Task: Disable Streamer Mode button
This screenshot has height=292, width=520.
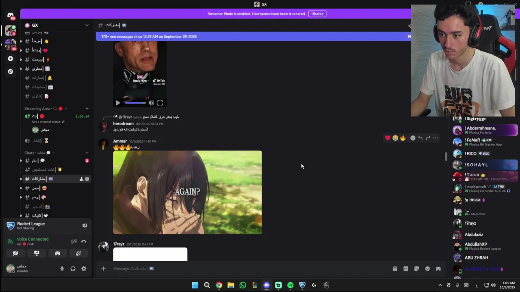Action: click(317, 14)
